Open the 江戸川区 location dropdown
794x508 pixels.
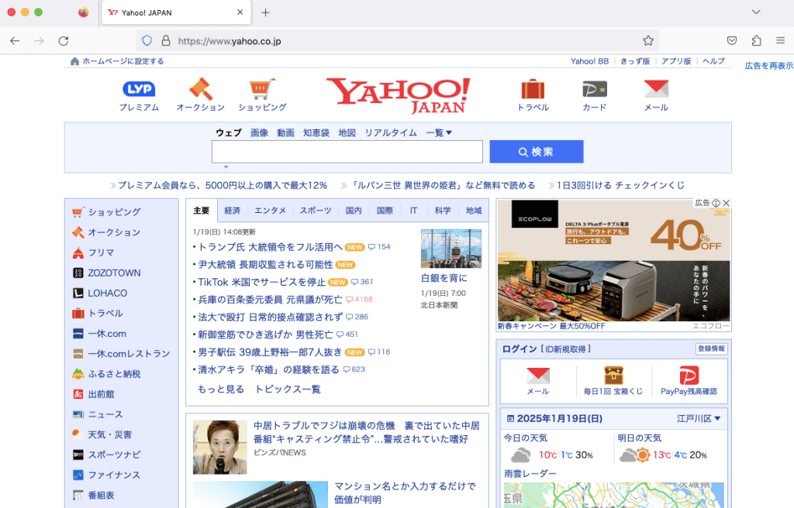coord(699,418)
